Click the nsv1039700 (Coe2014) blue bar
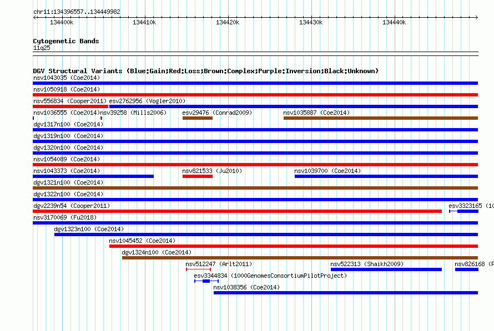 (386, 176)
